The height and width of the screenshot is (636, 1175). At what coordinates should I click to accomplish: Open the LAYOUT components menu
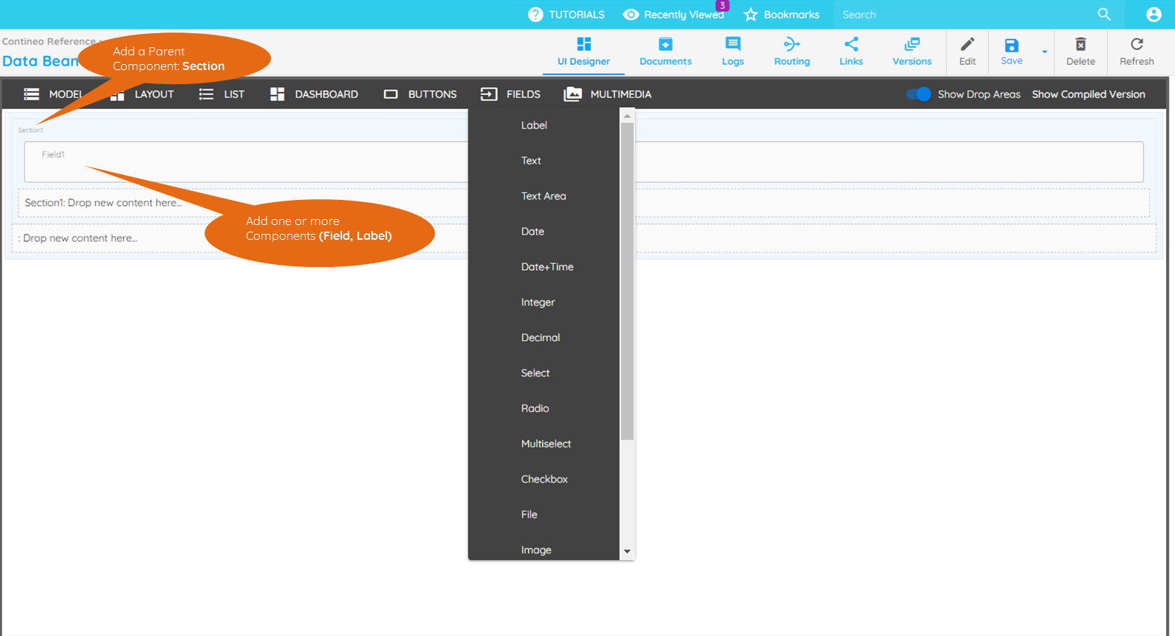pyautogui.click(x=143, y=94)
